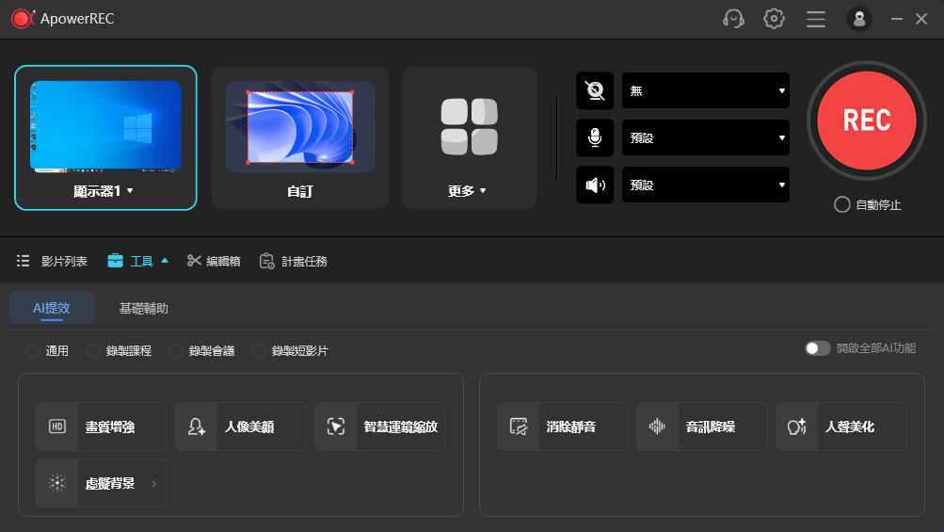944x532 pixels.
Task: Open the microphone 預設 dropdown
Action: tap(706, 138)
